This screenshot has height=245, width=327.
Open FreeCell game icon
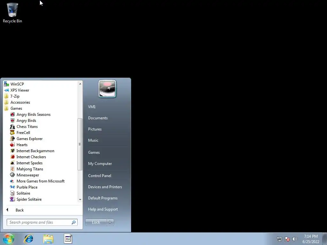[x=12, y=132]
